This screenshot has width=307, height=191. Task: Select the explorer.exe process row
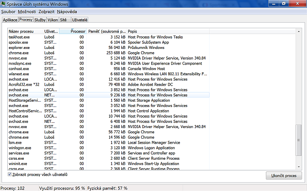coord(19,48)
